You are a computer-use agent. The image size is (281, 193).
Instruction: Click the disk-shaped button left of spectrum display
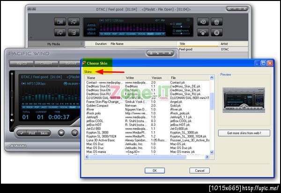tap(74, 33)
